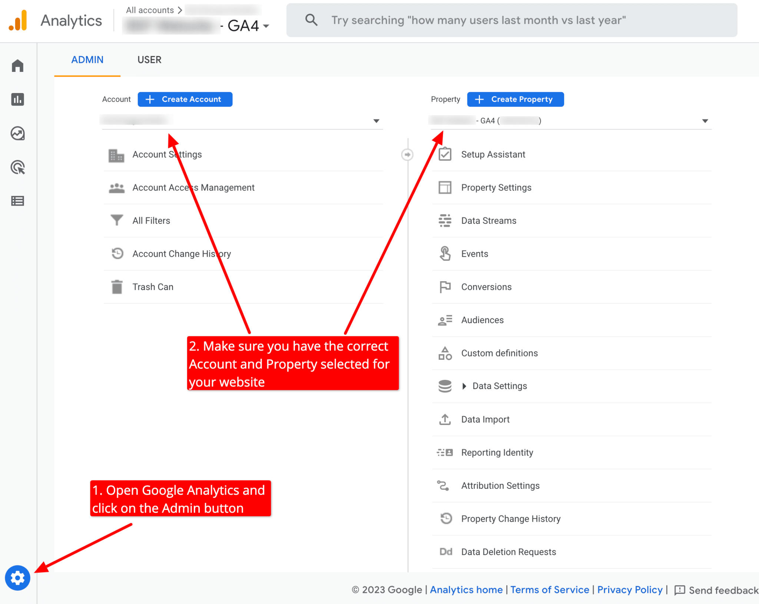Switch to the ADMIN tab
Viewport: 759px width, 604px height.
point(87,60)
